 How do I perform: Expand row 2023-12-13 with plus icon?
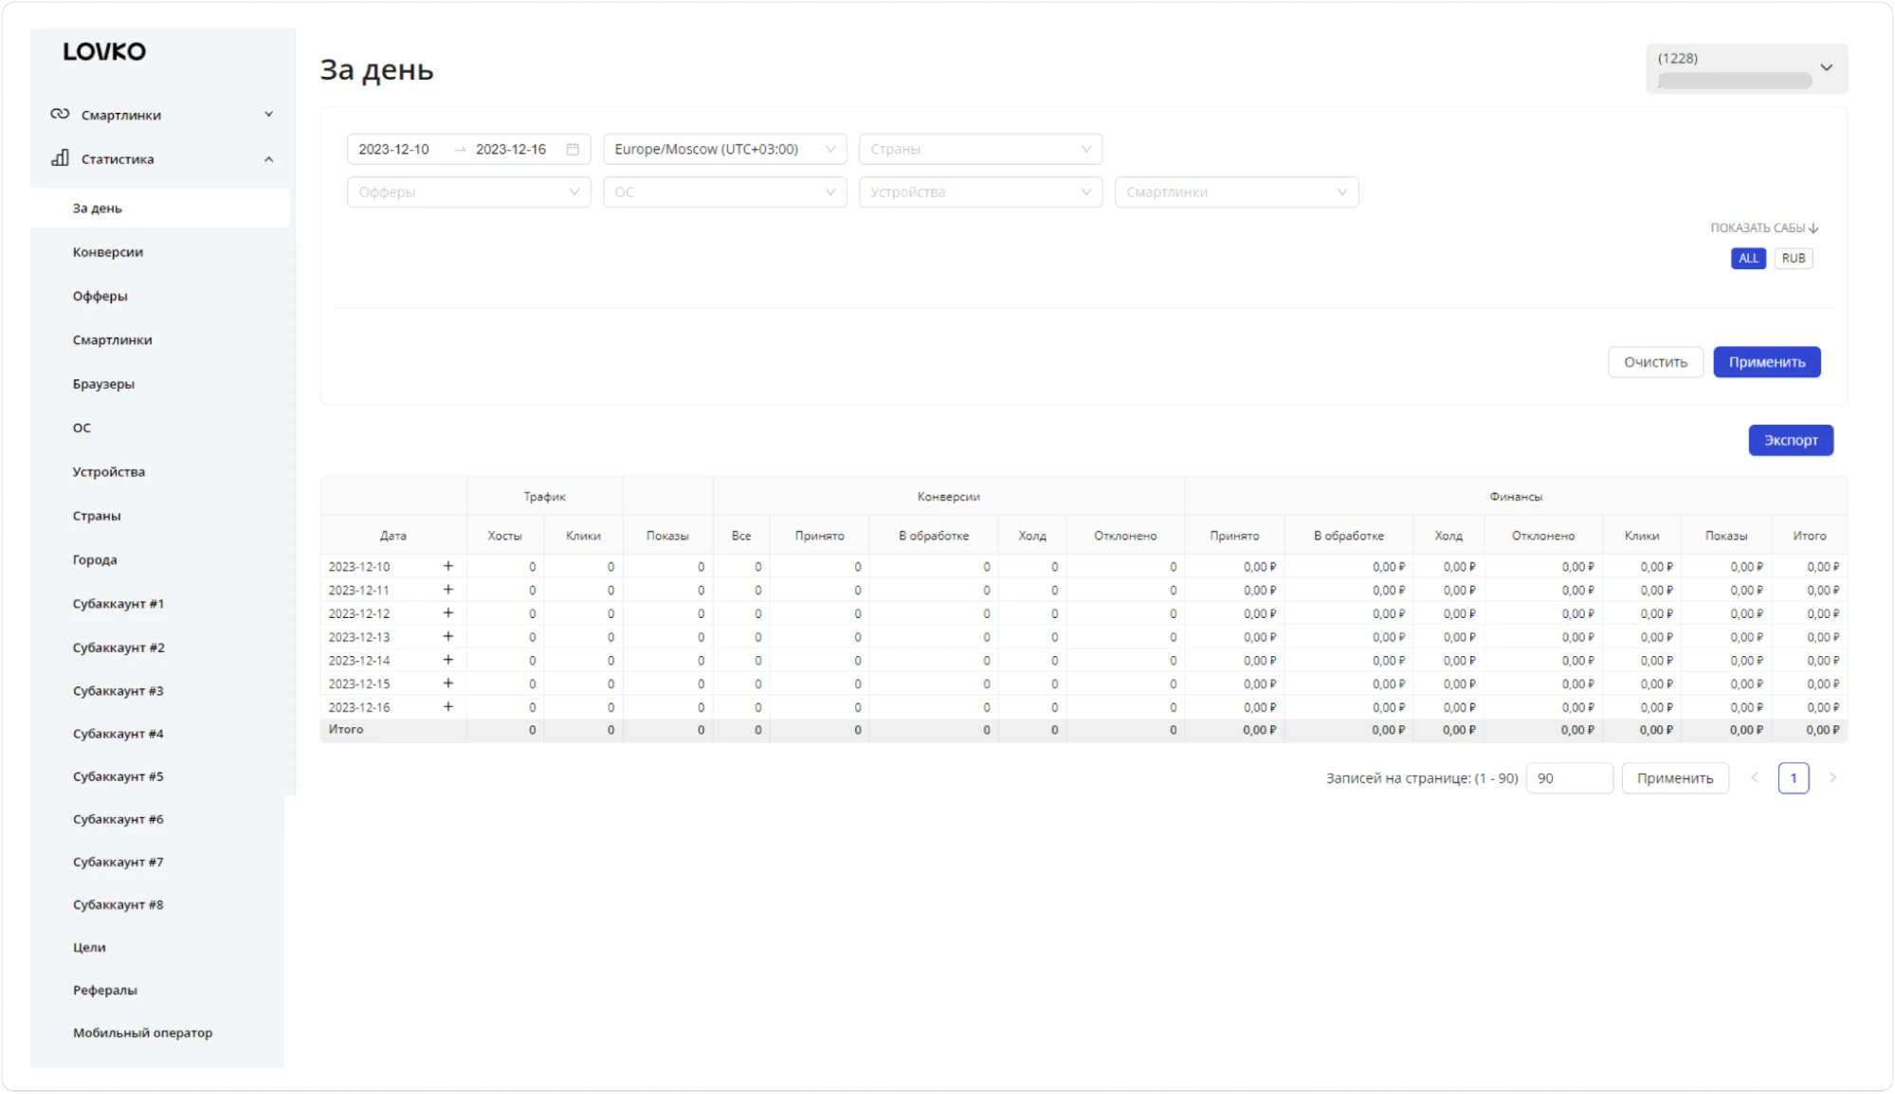[448, 636]
